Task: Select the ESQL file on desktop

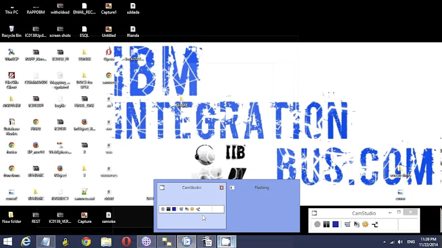Action: click(84, 31)
